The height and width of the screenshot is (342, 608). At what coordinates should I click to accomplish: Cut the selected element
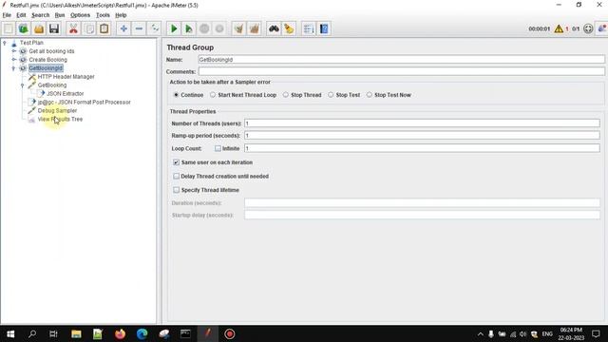[73, 28]
